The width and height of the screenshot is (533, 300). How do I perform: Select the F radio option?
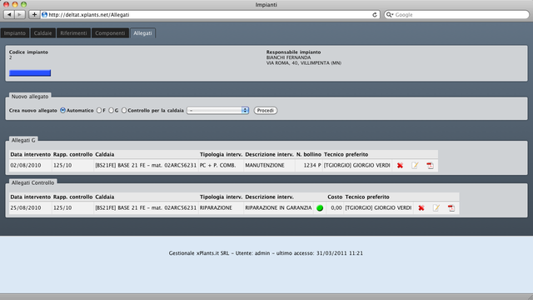coord(99,110)
